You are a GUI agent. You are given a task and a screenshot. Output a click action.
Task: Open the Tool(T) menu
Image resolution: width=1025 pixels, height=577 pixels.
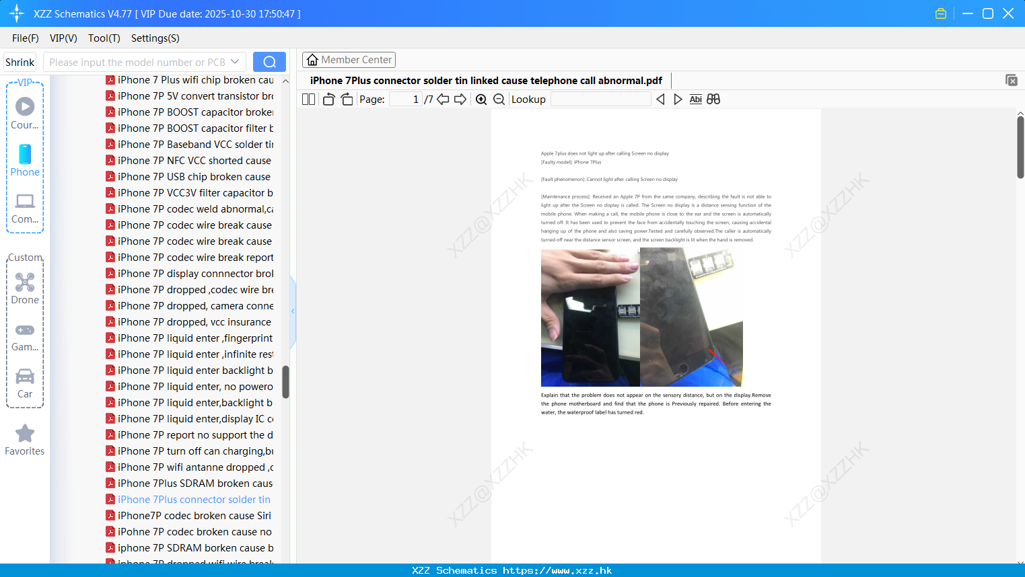(x=104, y=38)
